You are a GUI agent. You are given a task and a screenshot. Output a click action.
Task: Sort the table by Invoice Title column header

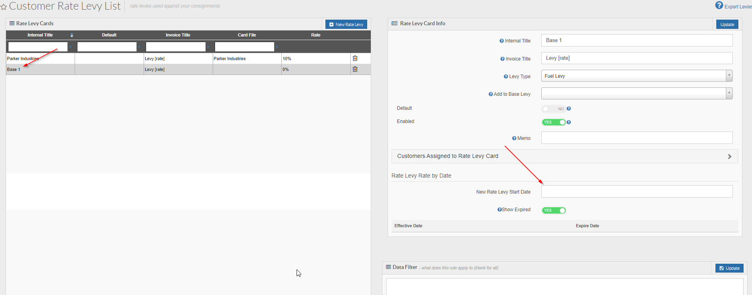click(178, 35)
